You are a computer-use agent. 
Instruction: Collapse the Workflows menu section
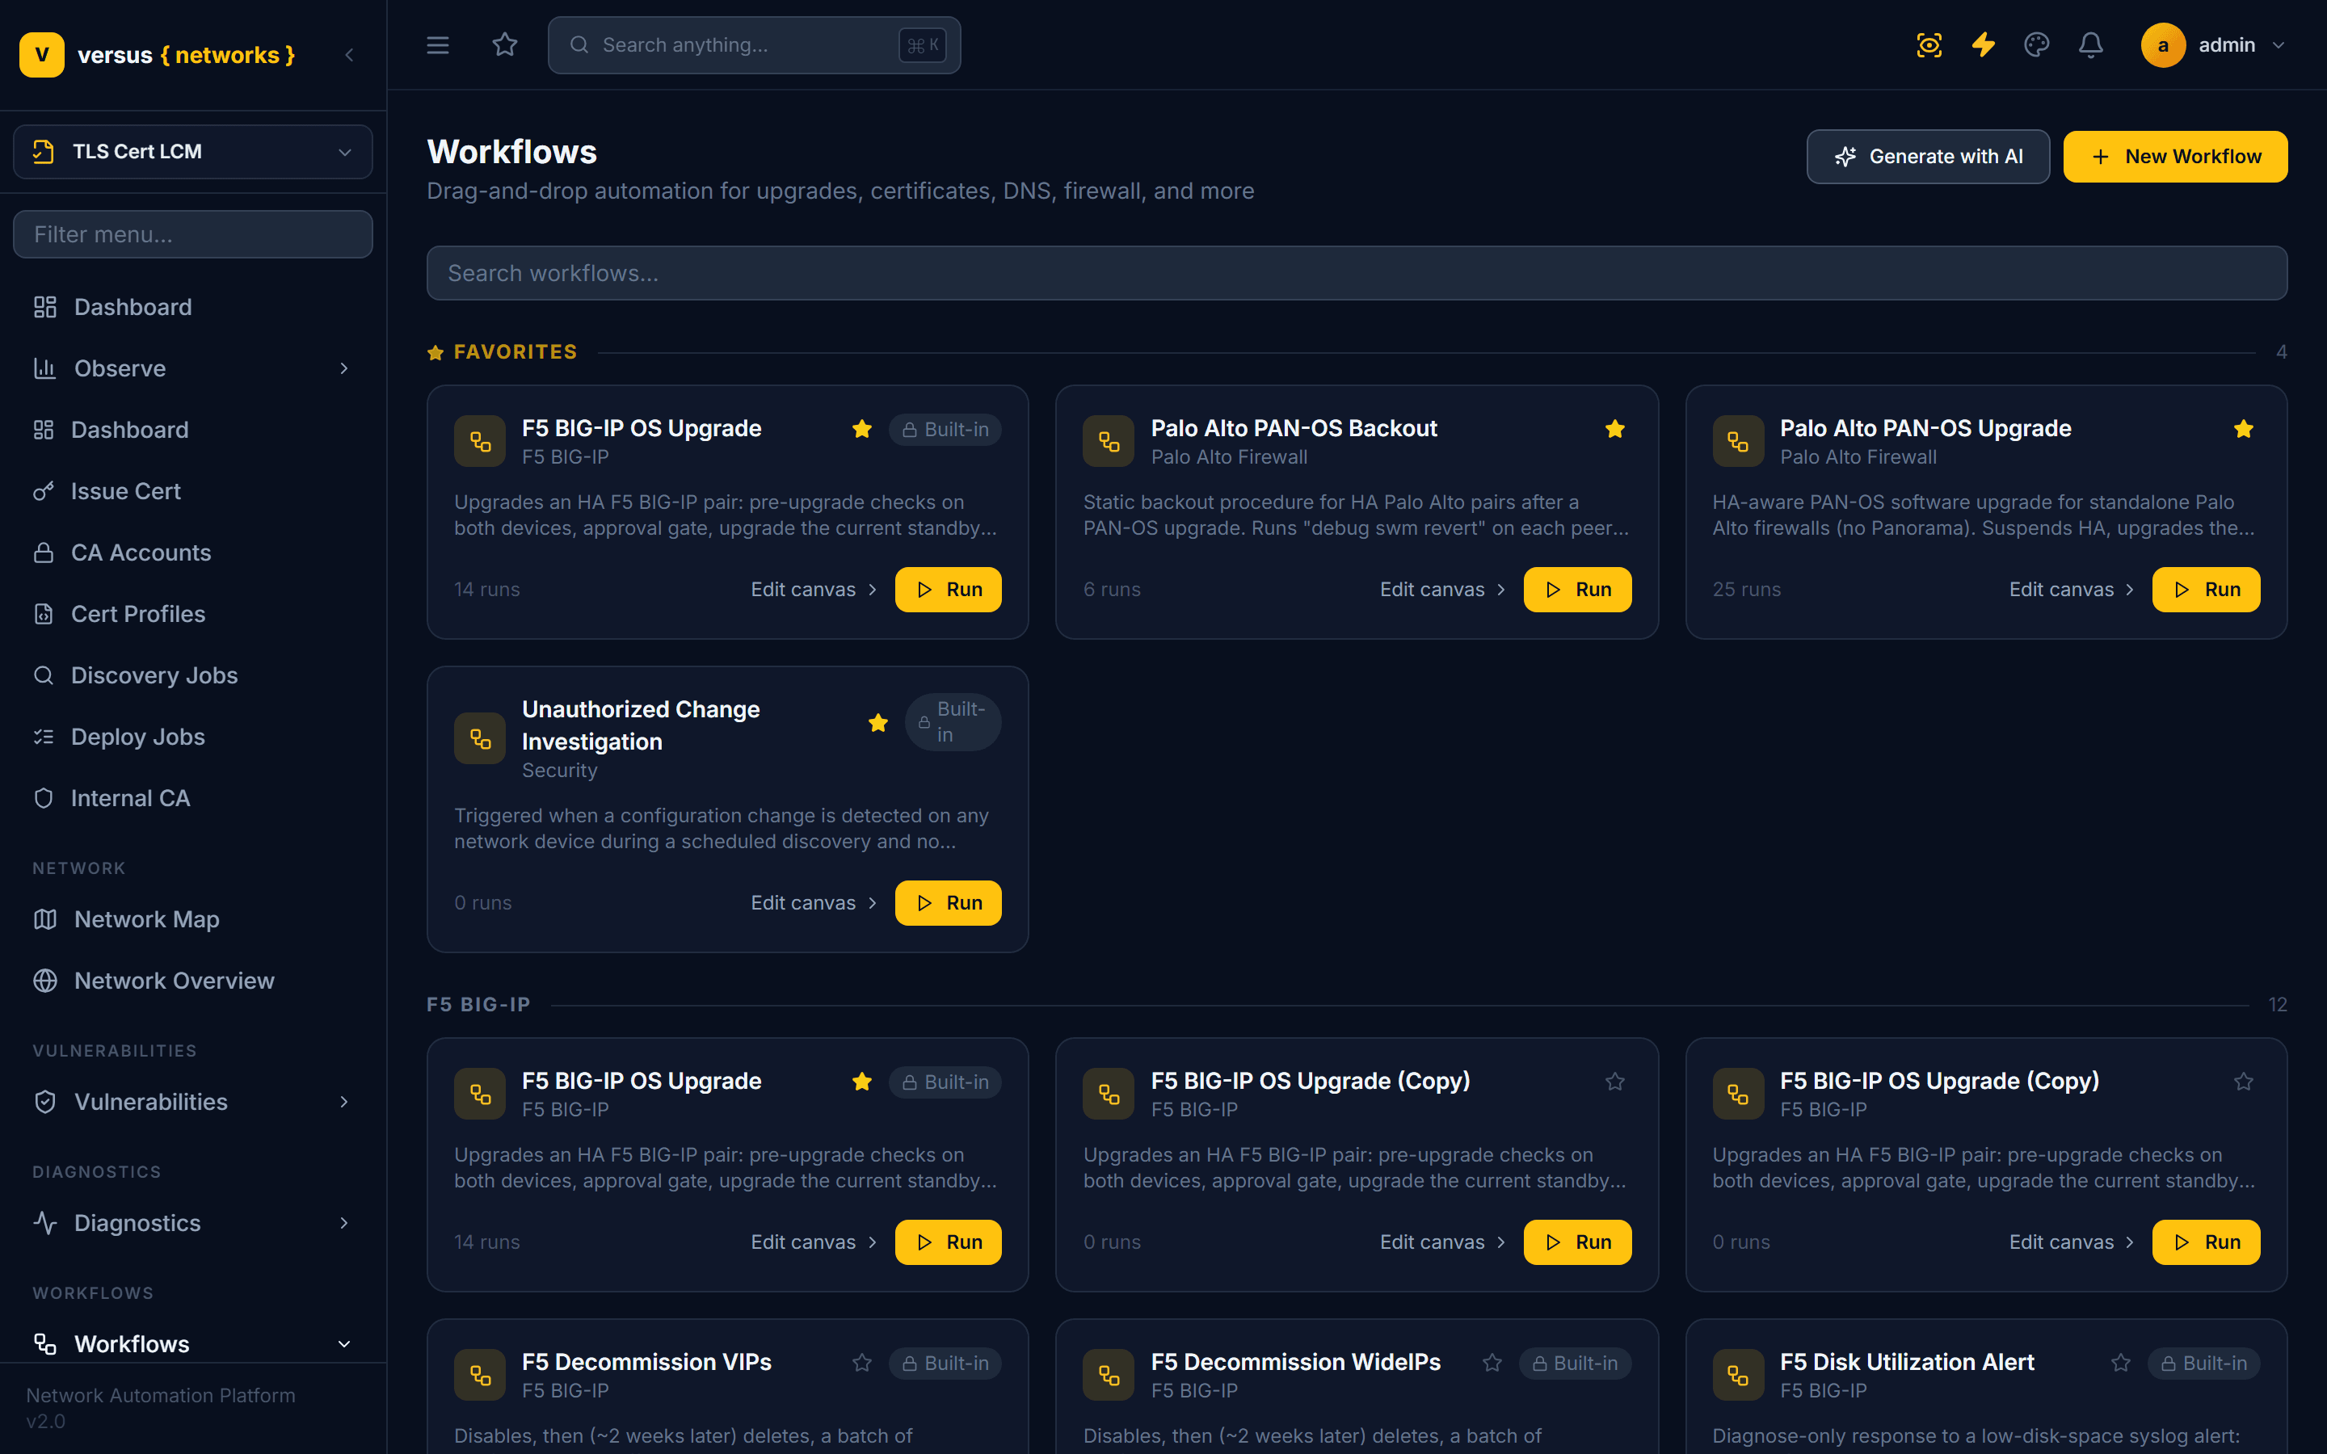[344, 1344]
